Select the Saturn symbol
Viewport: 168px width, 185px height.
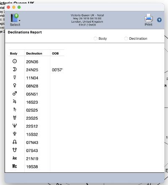pyautogui.click(x=15, y=110)
